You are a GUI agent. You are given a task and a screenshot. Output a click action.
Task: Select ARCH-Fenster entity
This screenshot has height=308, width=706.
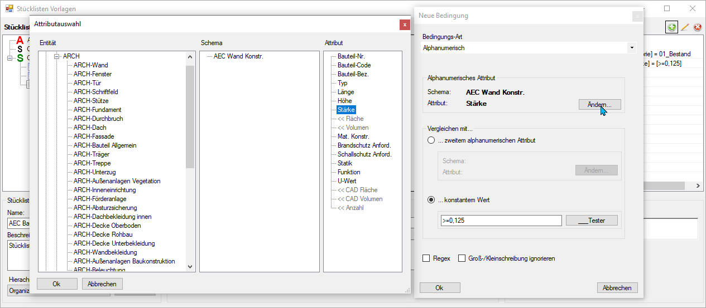pos(93,74)
